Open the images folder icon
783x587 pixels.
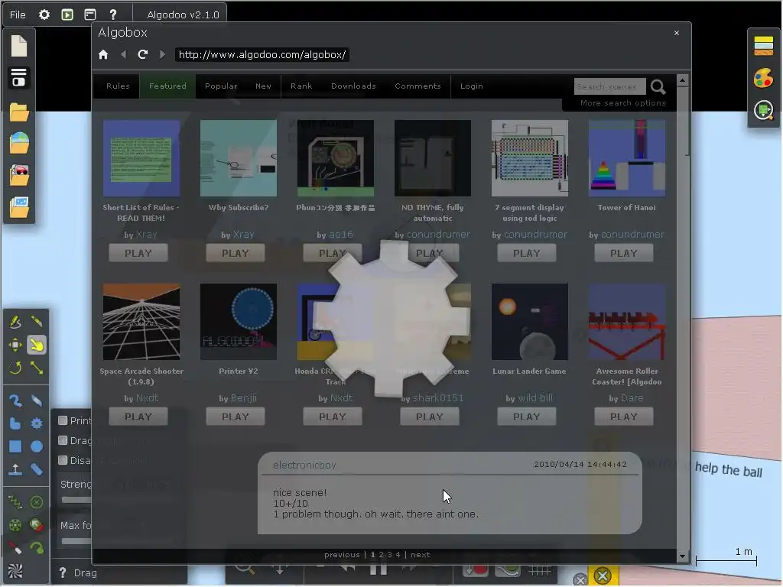19,207
